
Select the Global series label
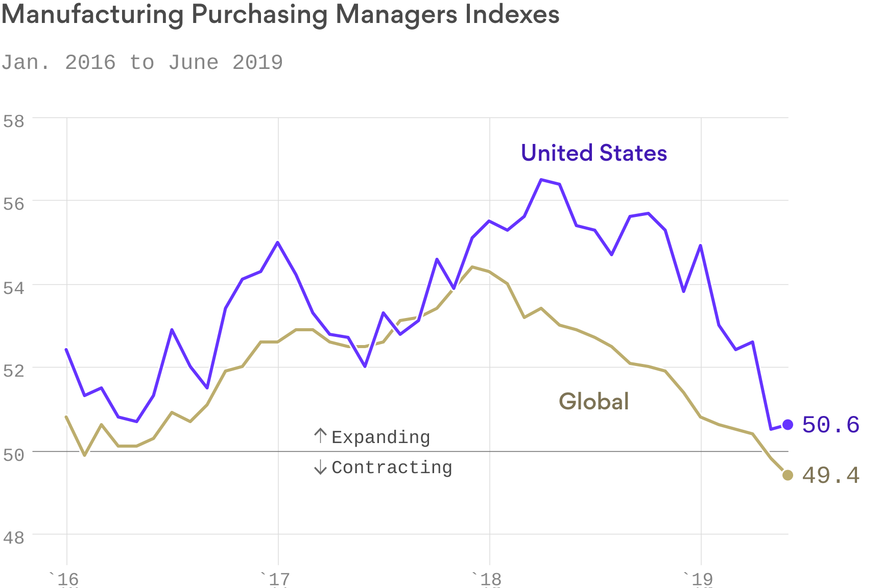coord(593,402)
